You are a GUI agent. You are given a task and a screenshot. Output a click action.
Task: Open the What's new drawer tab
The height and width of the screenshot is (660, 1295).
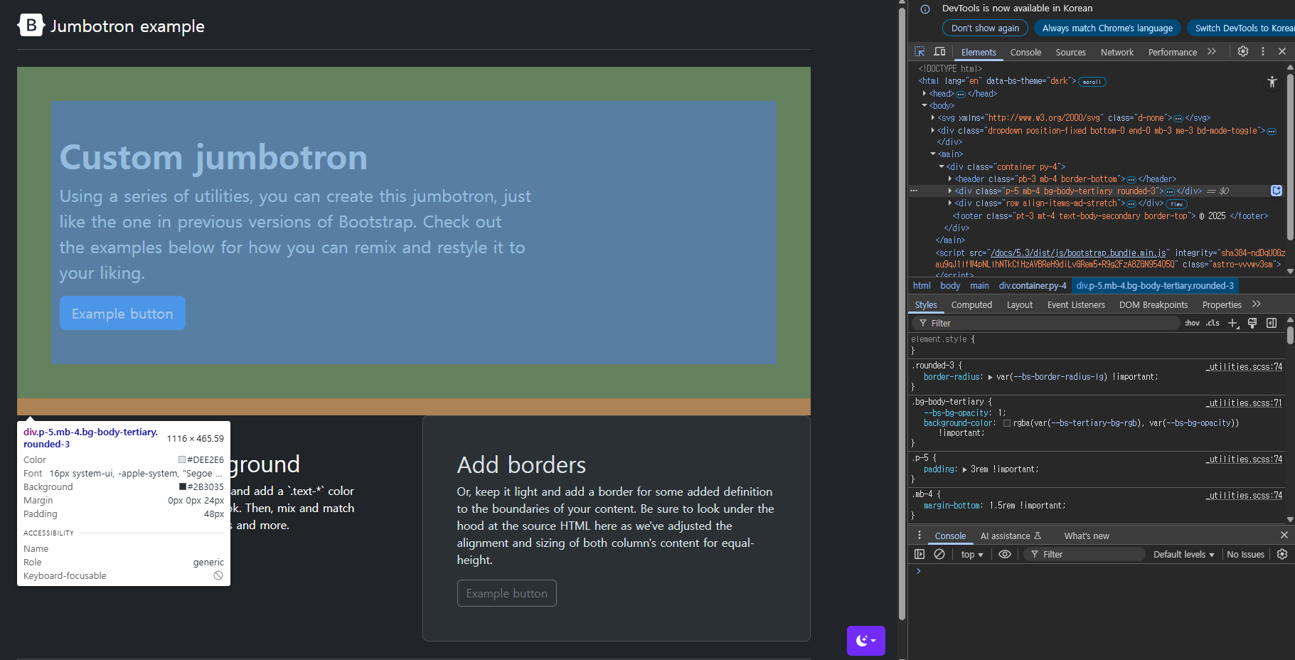[1087, 536]
